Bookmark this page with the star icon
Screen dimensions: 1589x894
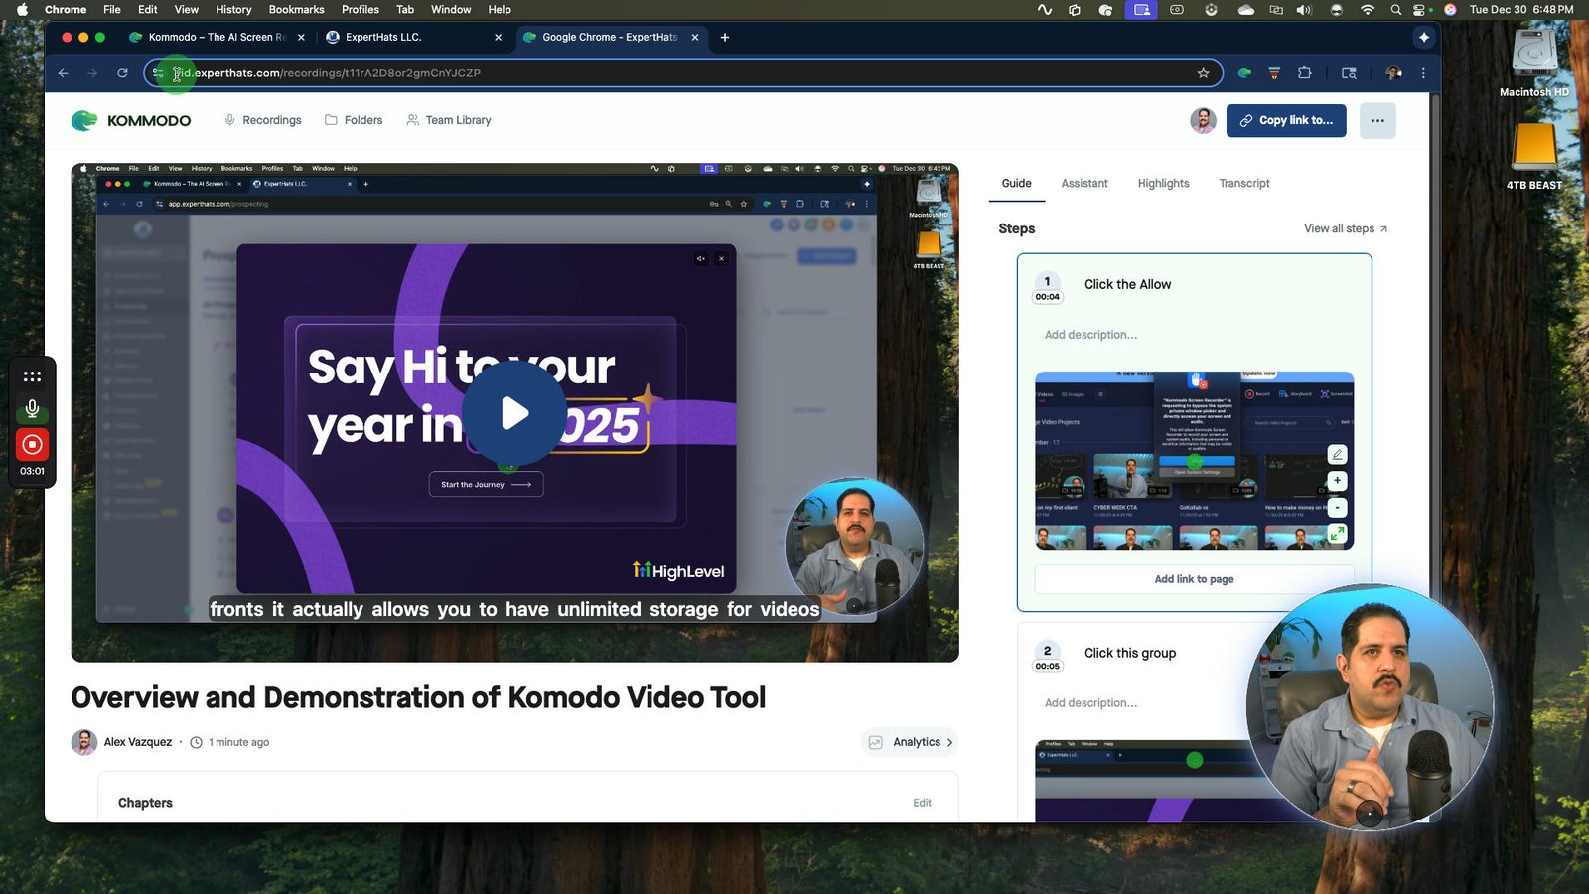coord(1203,73)
